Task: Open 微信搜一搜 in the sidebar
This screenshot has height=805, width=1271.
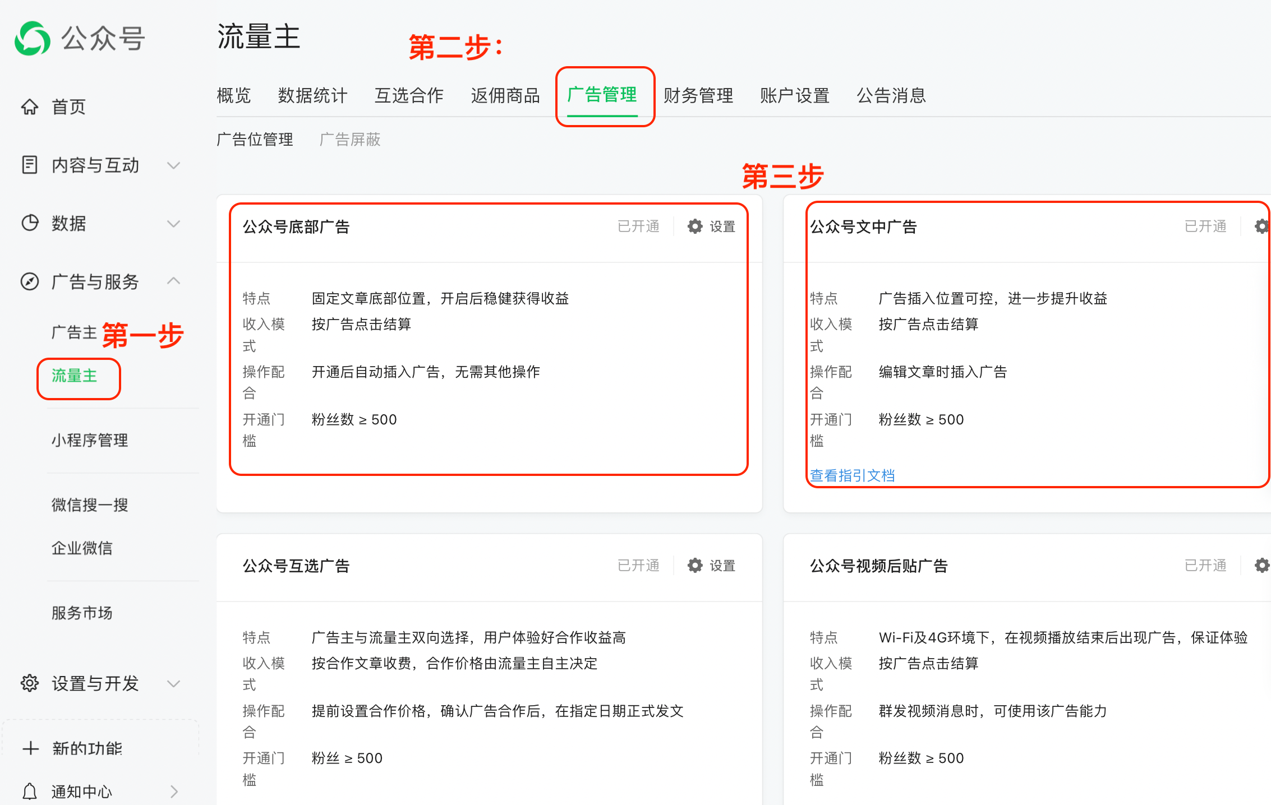Action: tap(90, 505)
